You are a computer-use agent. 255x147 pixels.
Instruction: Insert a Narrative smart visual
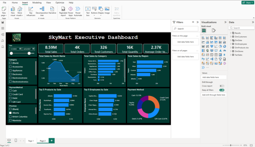(52, 10)
